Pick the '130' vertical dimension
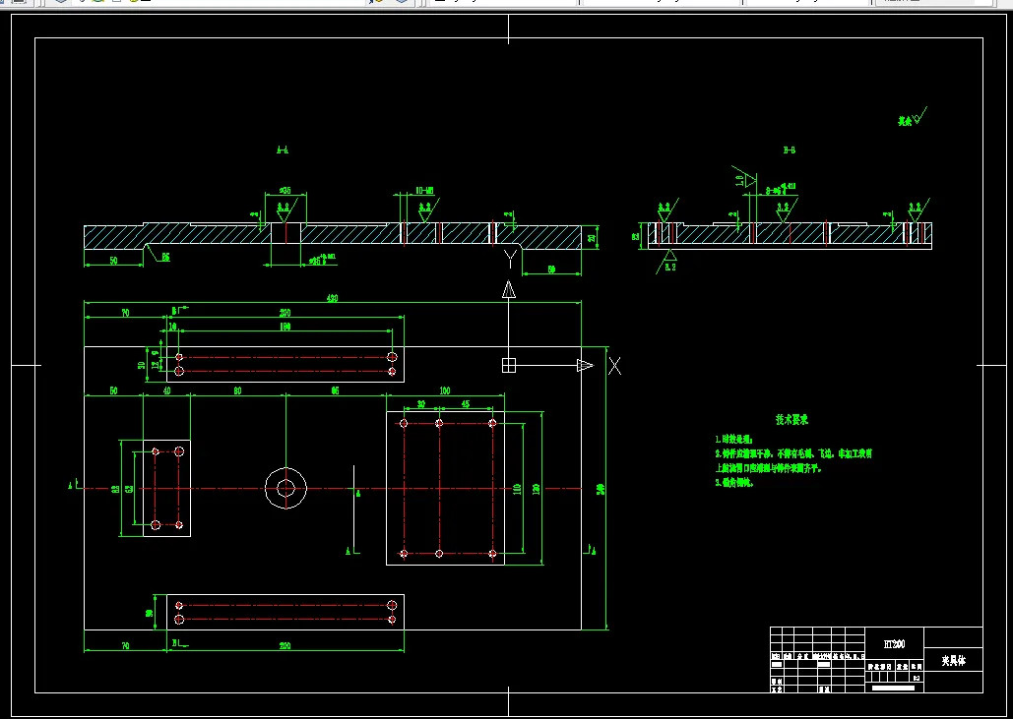Image resolution: width=1013 pixels, height=719 pixels. [x=537, y=489]
